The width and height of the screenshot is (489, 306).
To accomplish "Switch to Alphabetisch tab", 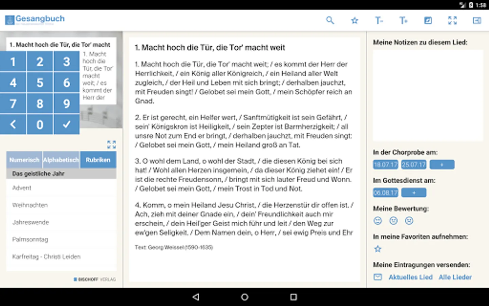I will (61, 160).
